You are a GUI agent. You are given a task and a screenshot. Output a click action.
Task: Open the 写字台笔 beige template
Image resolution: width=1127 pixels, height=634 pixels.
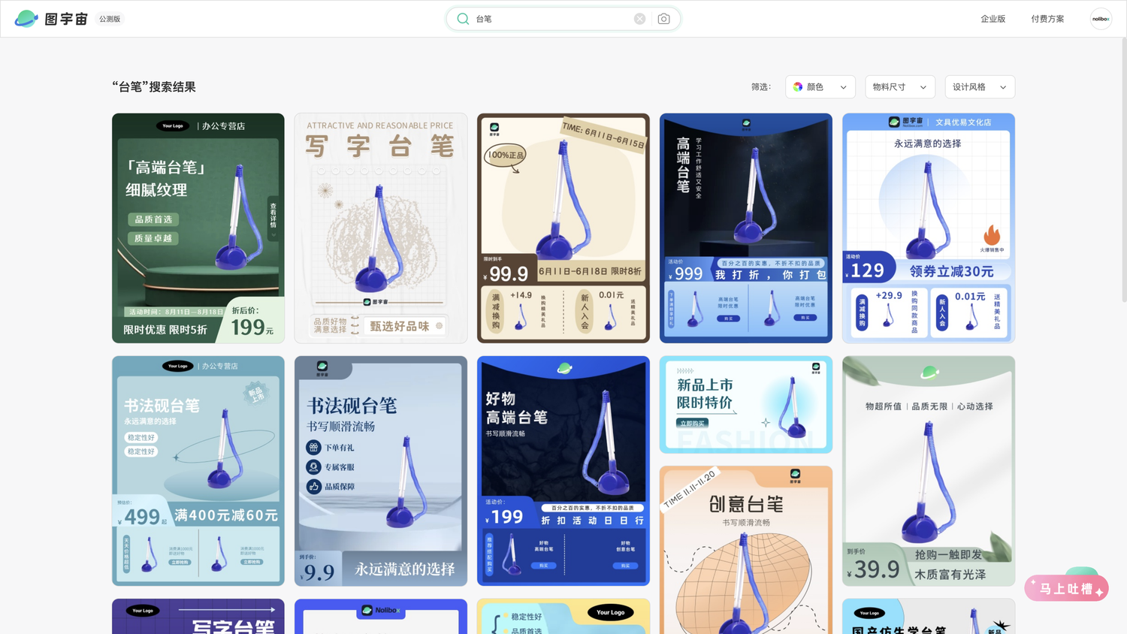(x=381, y=228)
